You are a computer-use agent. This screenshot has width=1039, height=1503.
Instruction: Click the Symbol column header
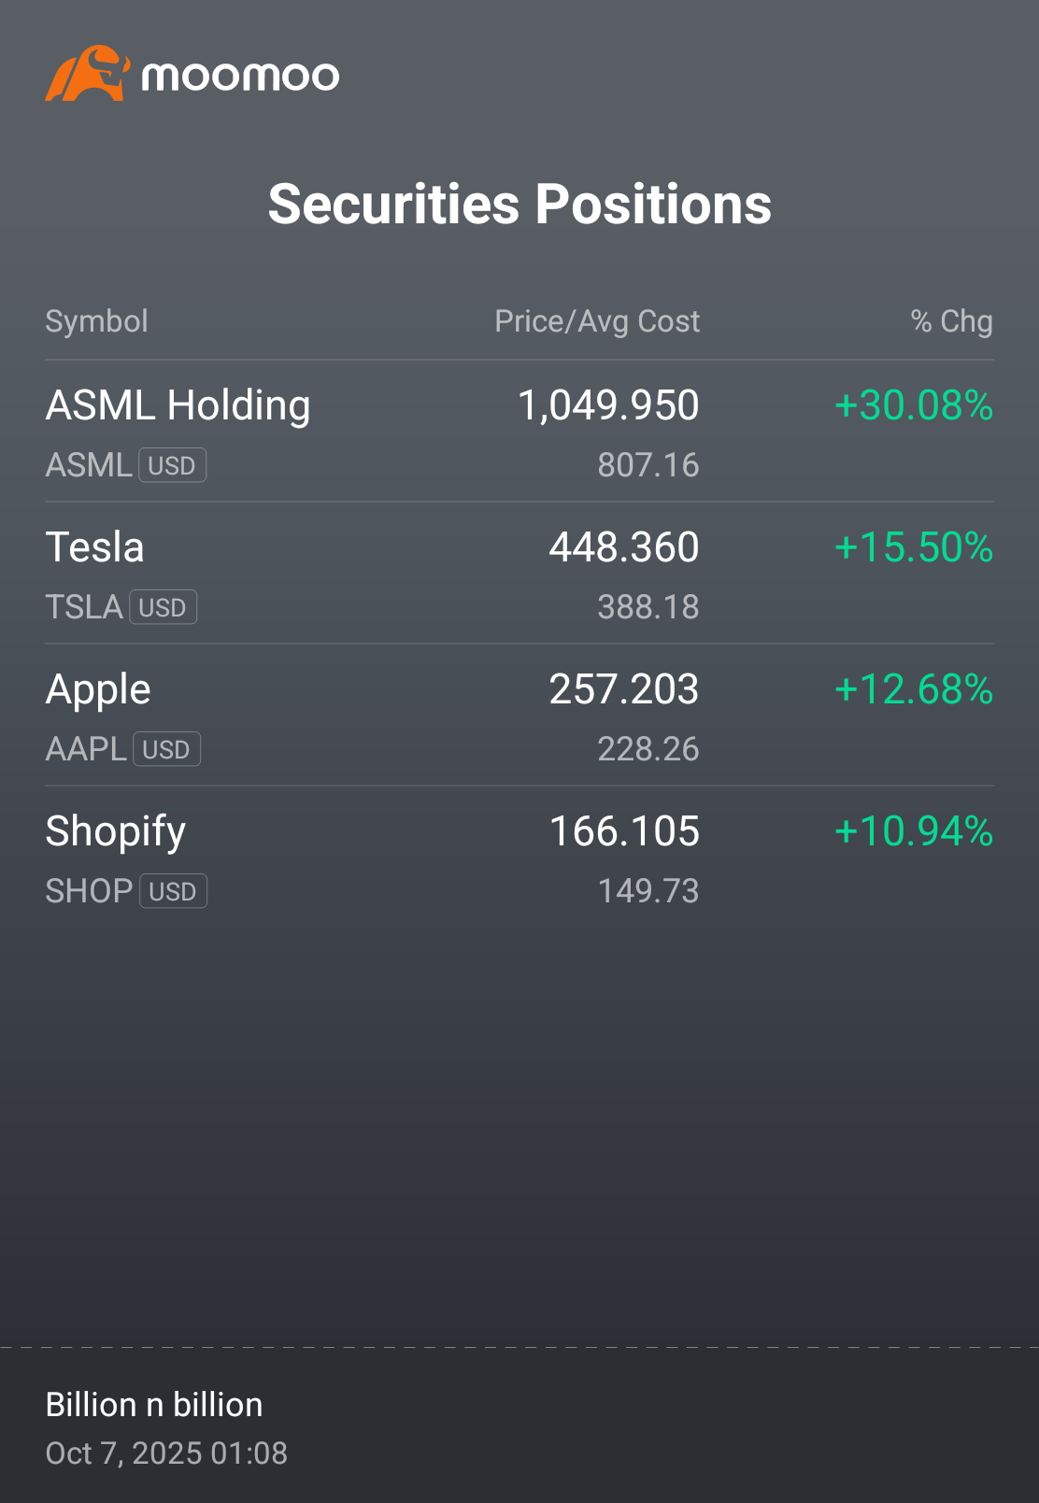97,321
